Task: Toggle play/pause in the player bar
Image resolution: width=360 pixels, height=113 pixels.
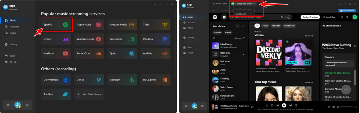Action: [x=284, y=105]
